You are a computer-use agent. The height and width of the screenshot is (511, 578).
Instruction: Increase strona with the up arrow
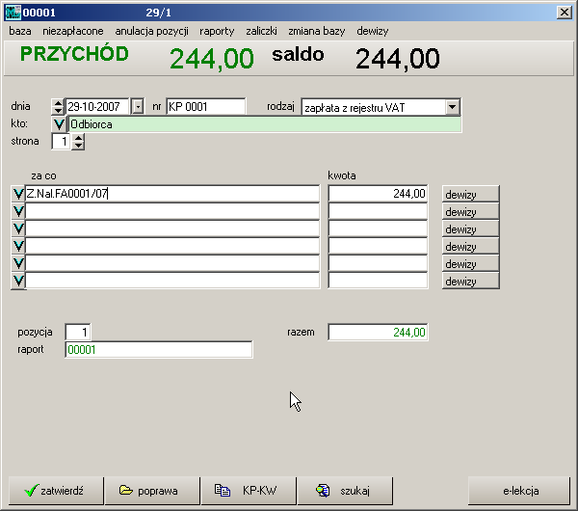tap(78, 138)
